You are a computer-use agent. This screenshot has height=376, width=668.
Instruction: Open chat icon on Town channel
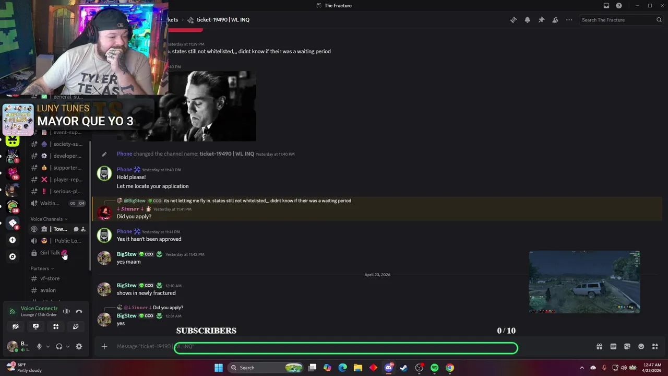point(76,229)
